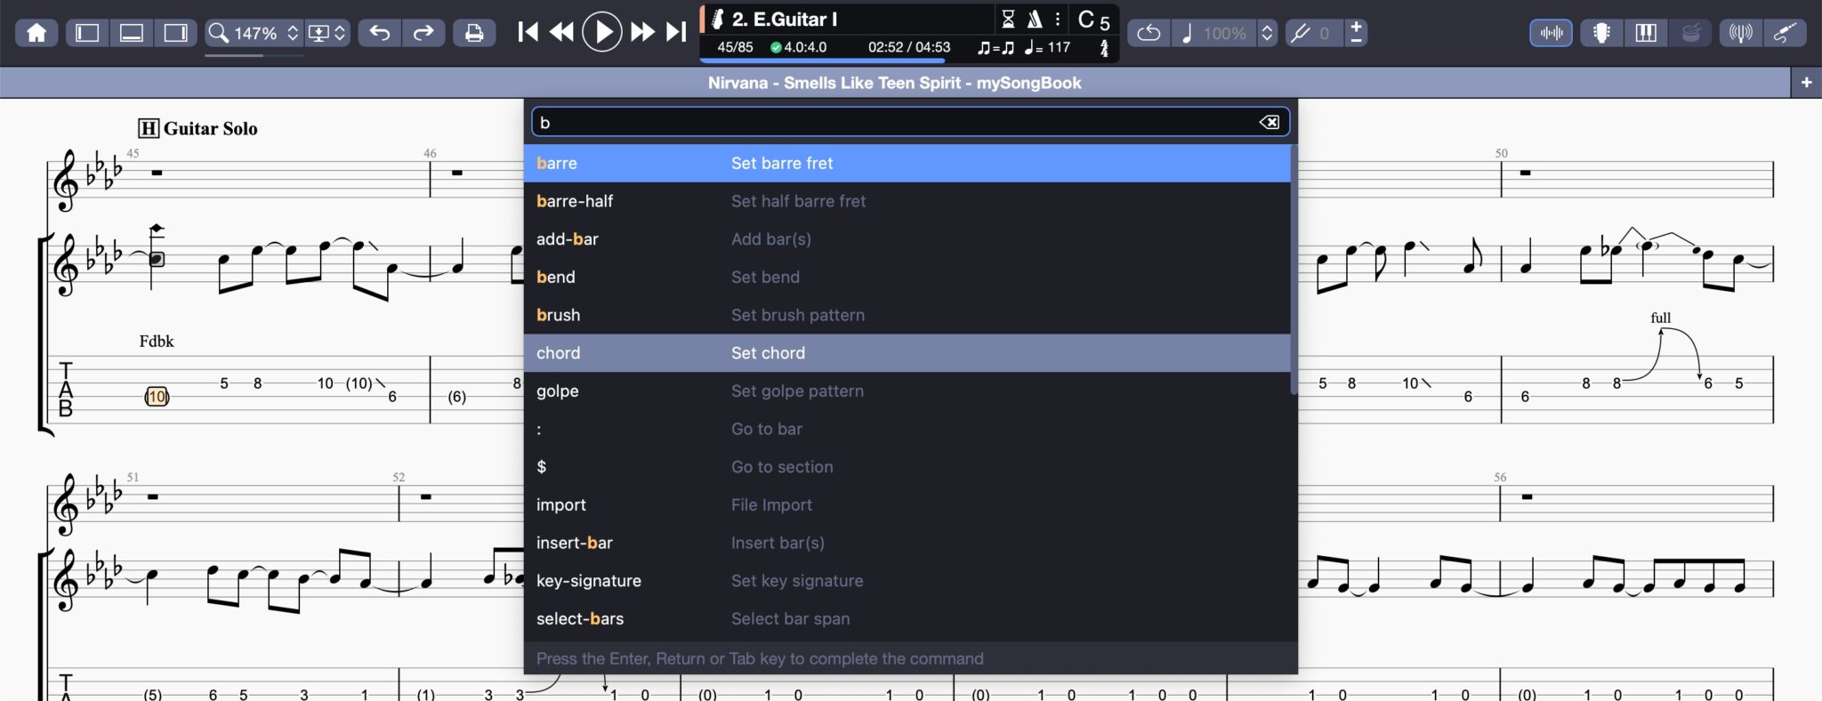Click the 45/85 bar position display
The height and width of the screenshot is (701, 1822).
pos(735,47)
